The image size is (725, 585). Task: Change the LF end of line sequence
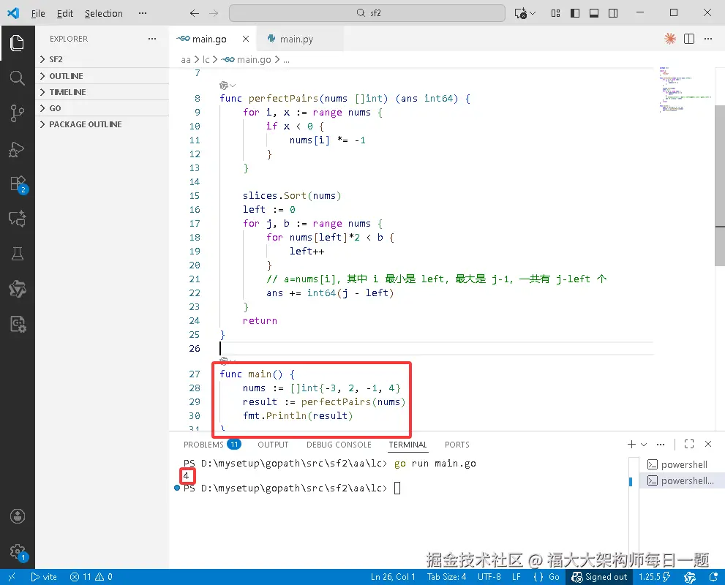[516, 577]
